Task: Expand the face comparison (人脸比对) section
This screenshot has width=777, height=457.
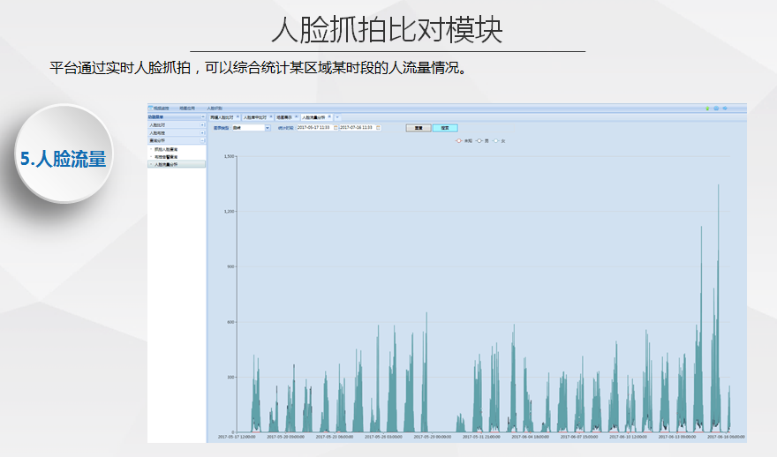Action: click(x=202, y=124)
